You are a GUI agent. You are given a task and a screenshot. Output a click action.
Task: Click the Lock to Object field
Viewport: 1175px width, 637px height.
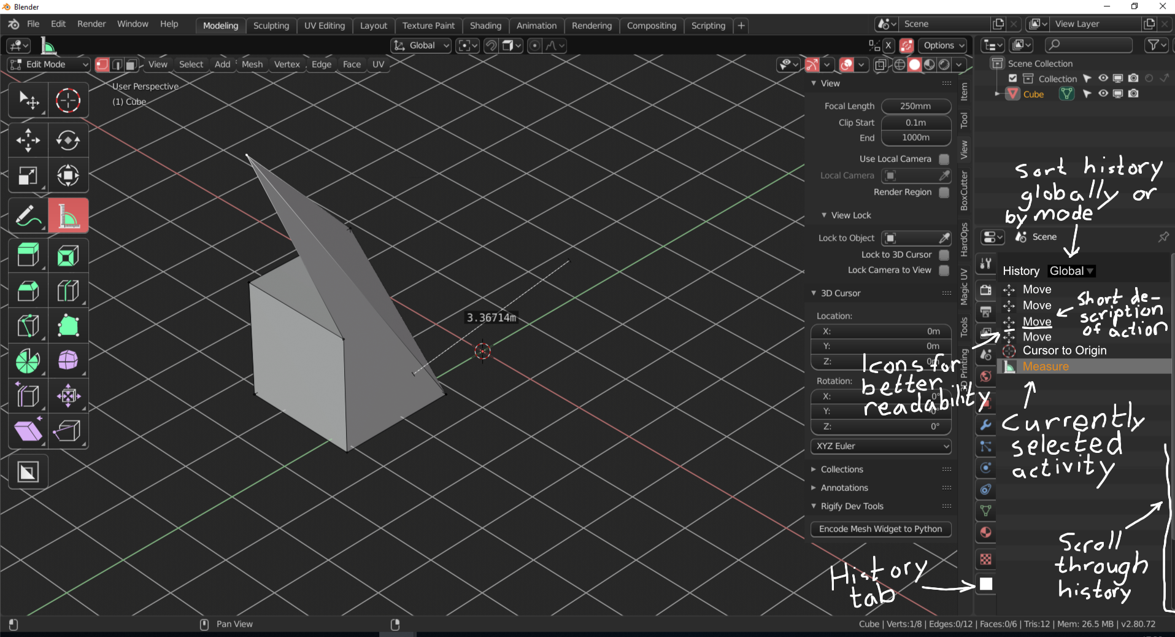pos(915,238)
